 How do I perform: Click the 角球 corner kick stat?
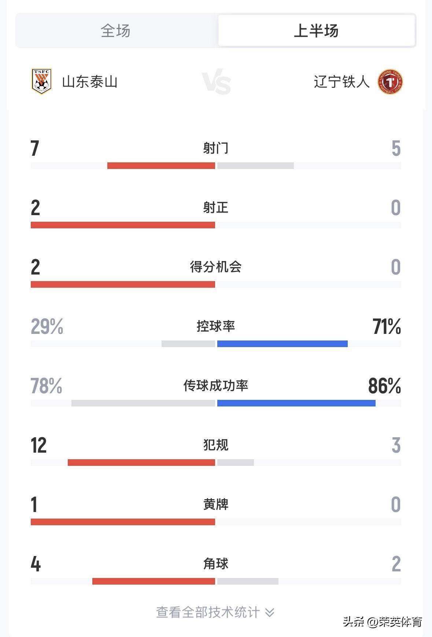pyautogui.click(x=216, y=564)
